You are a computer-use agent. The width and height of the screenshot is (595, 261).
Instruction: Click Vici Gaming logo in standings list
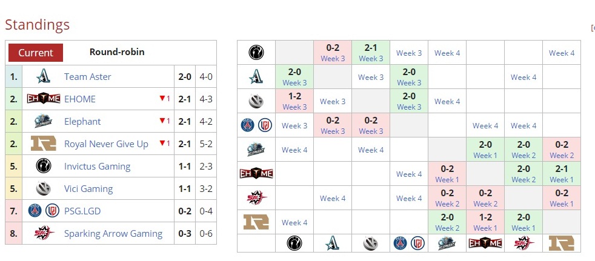pos(43,189)
